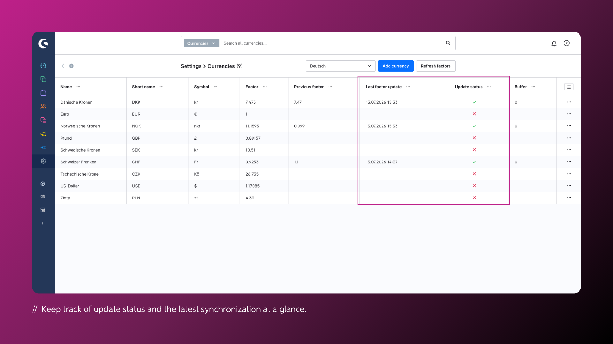Open the Orders shopping bag icon
613x344 pixels.
[x=43, y=93]
